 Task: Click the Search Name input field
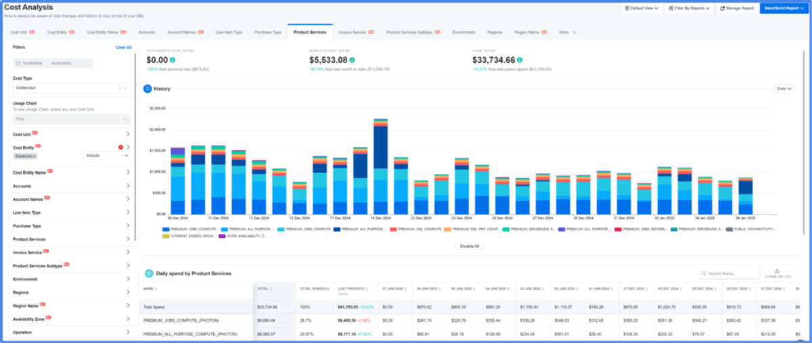[729, 273]
